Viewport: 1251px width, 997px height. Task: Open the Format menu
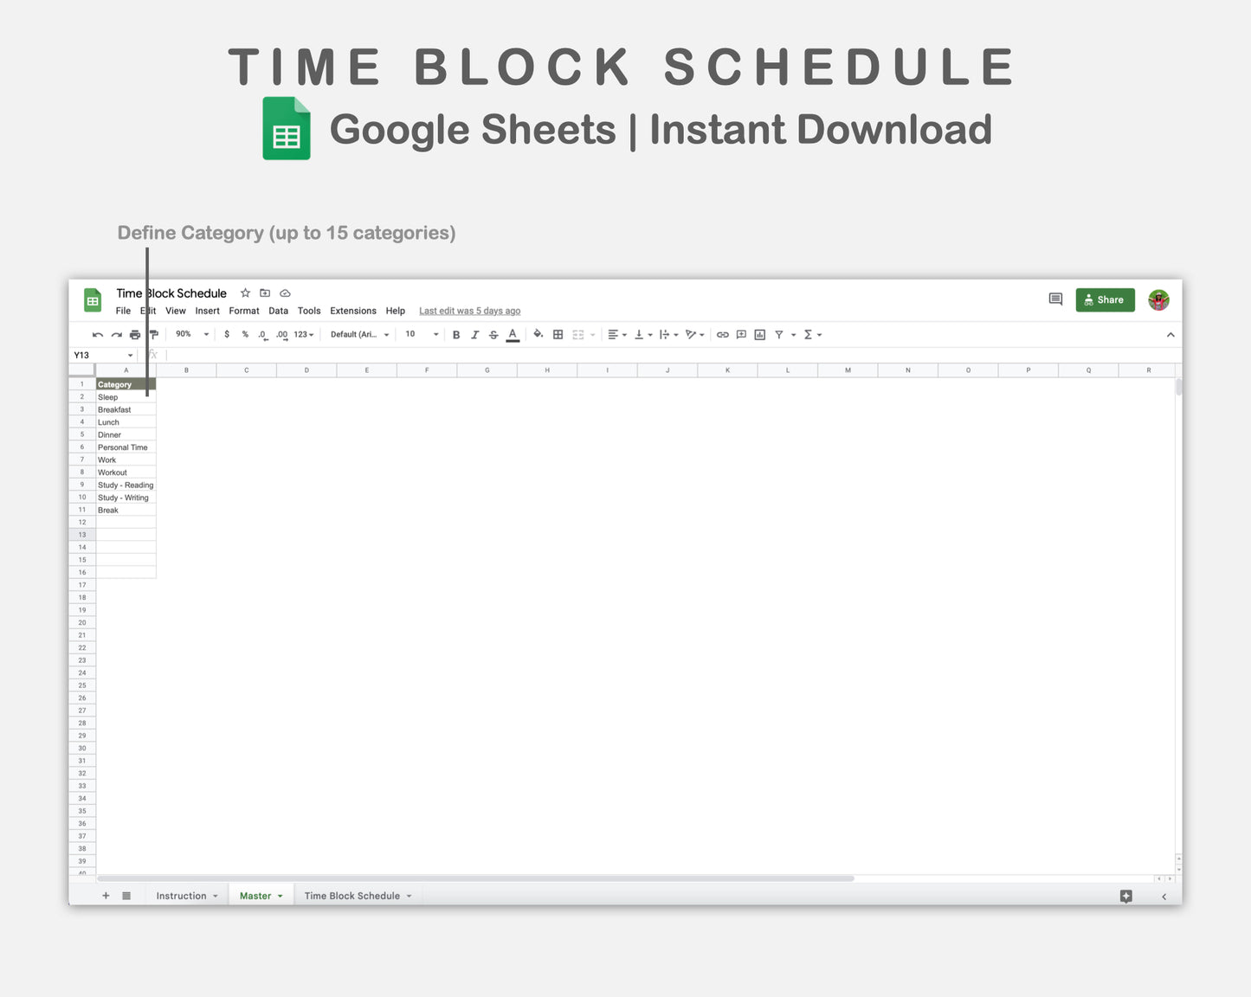pos(244,311)
